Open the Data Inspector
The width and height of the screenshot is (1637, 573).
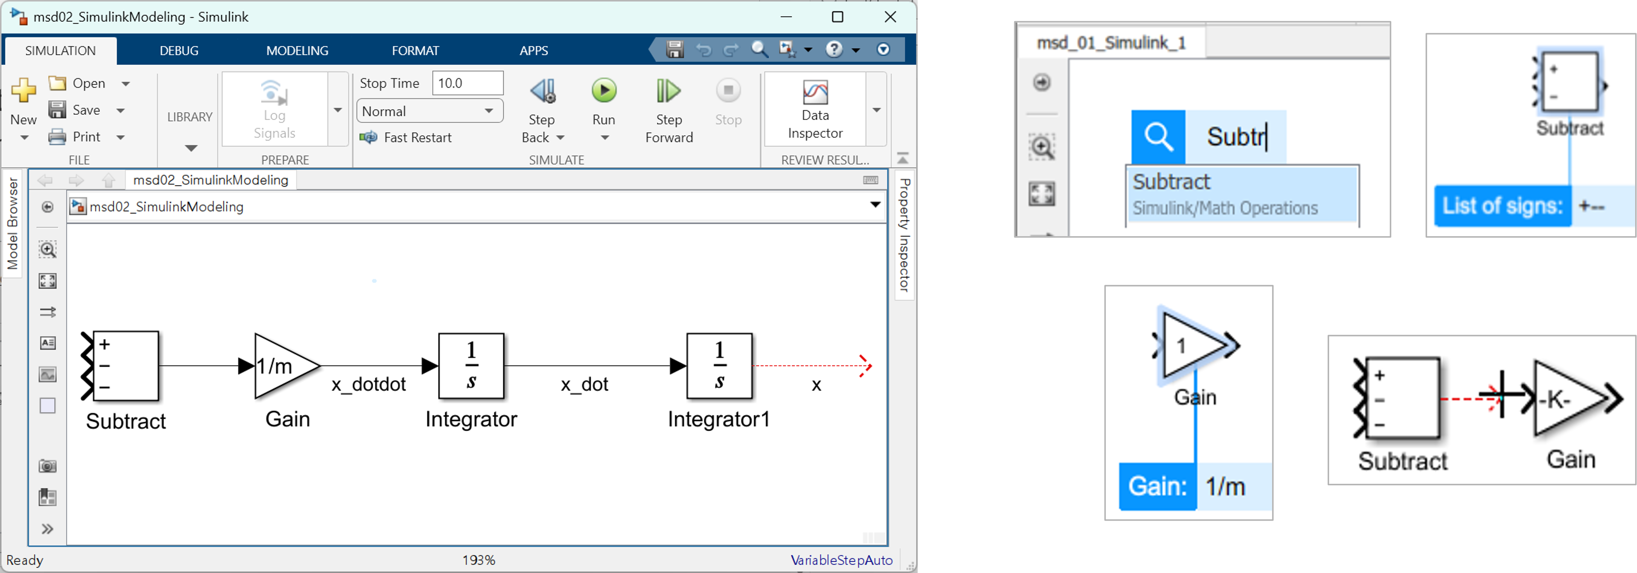click(815, 107)
